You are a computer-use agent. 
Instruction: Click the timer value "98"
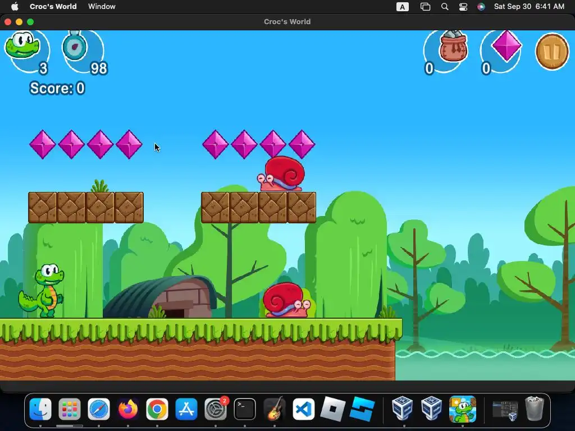99,68
